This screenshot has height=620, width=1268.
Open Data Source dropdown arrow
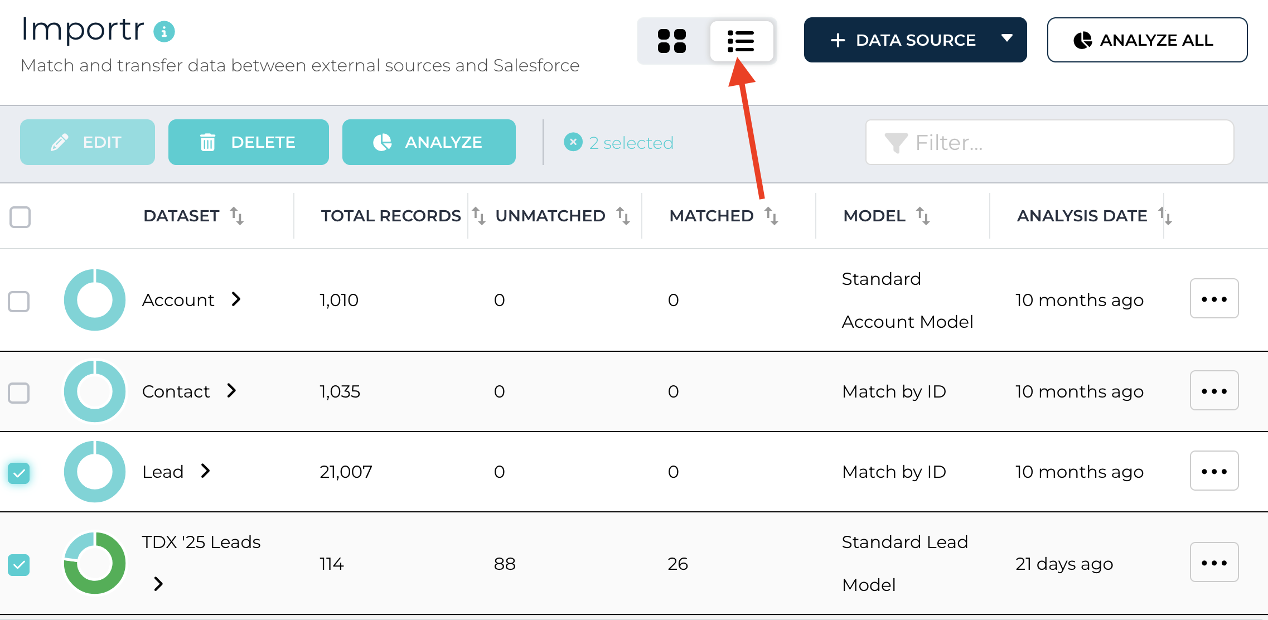[x=1006, y=39]
